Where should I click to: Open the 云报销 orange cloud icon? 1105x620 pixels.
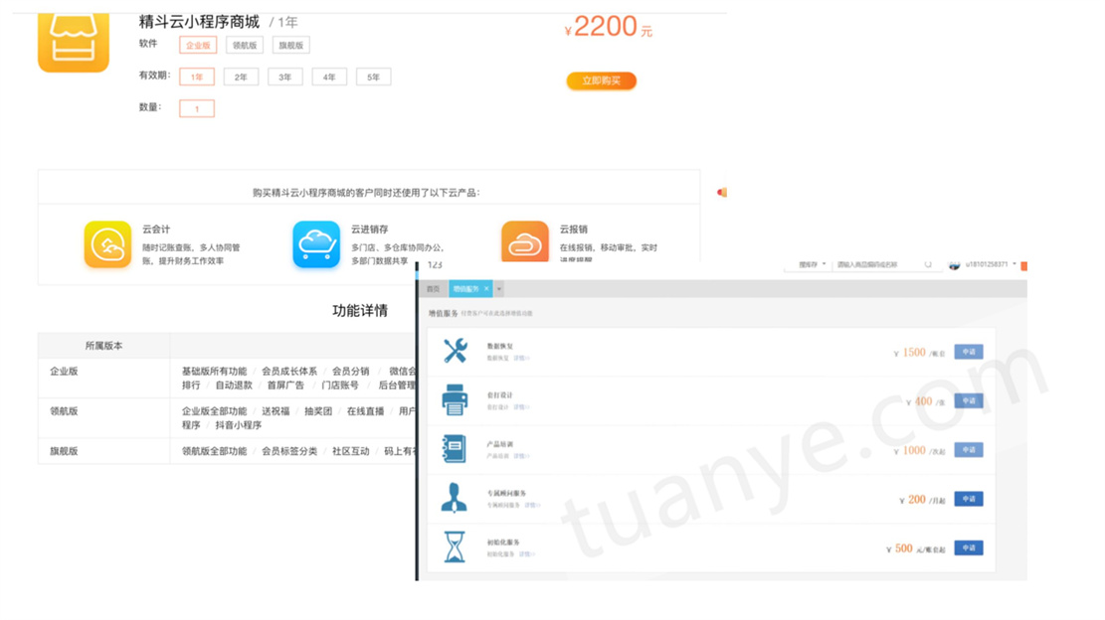(525, 242)
